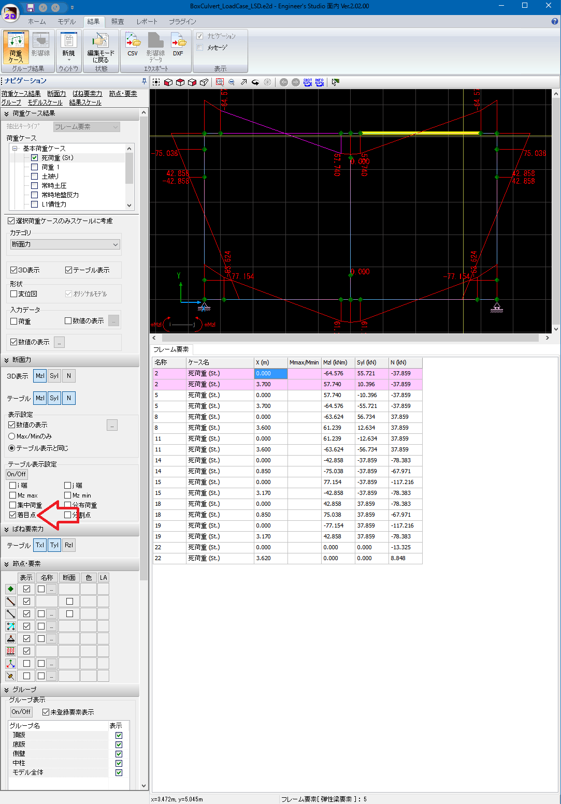This screenshot has width=561, height=804.
Task: Toggle 選択荷重ケースのみスケールに考慮 checkbox
Action: pos(11,221)
